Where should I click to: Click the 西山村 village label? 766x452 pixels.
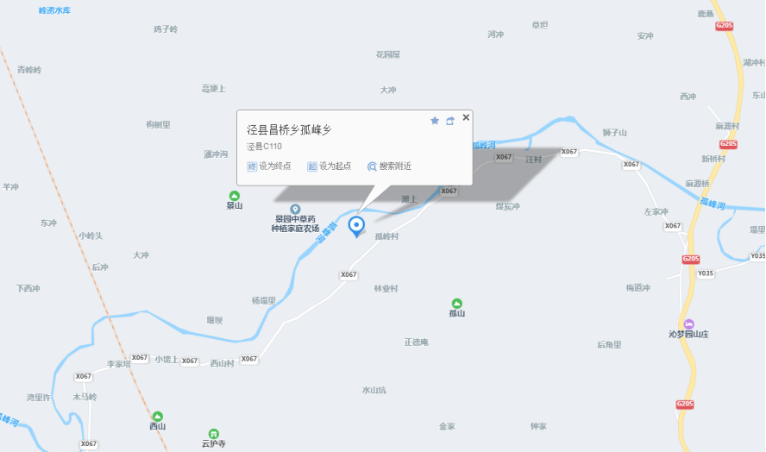click(223, 363)
